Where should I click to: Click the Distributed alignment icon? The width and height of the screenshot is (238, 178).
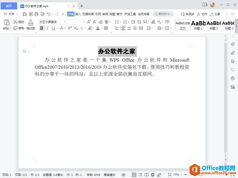[x=141, y=28]
